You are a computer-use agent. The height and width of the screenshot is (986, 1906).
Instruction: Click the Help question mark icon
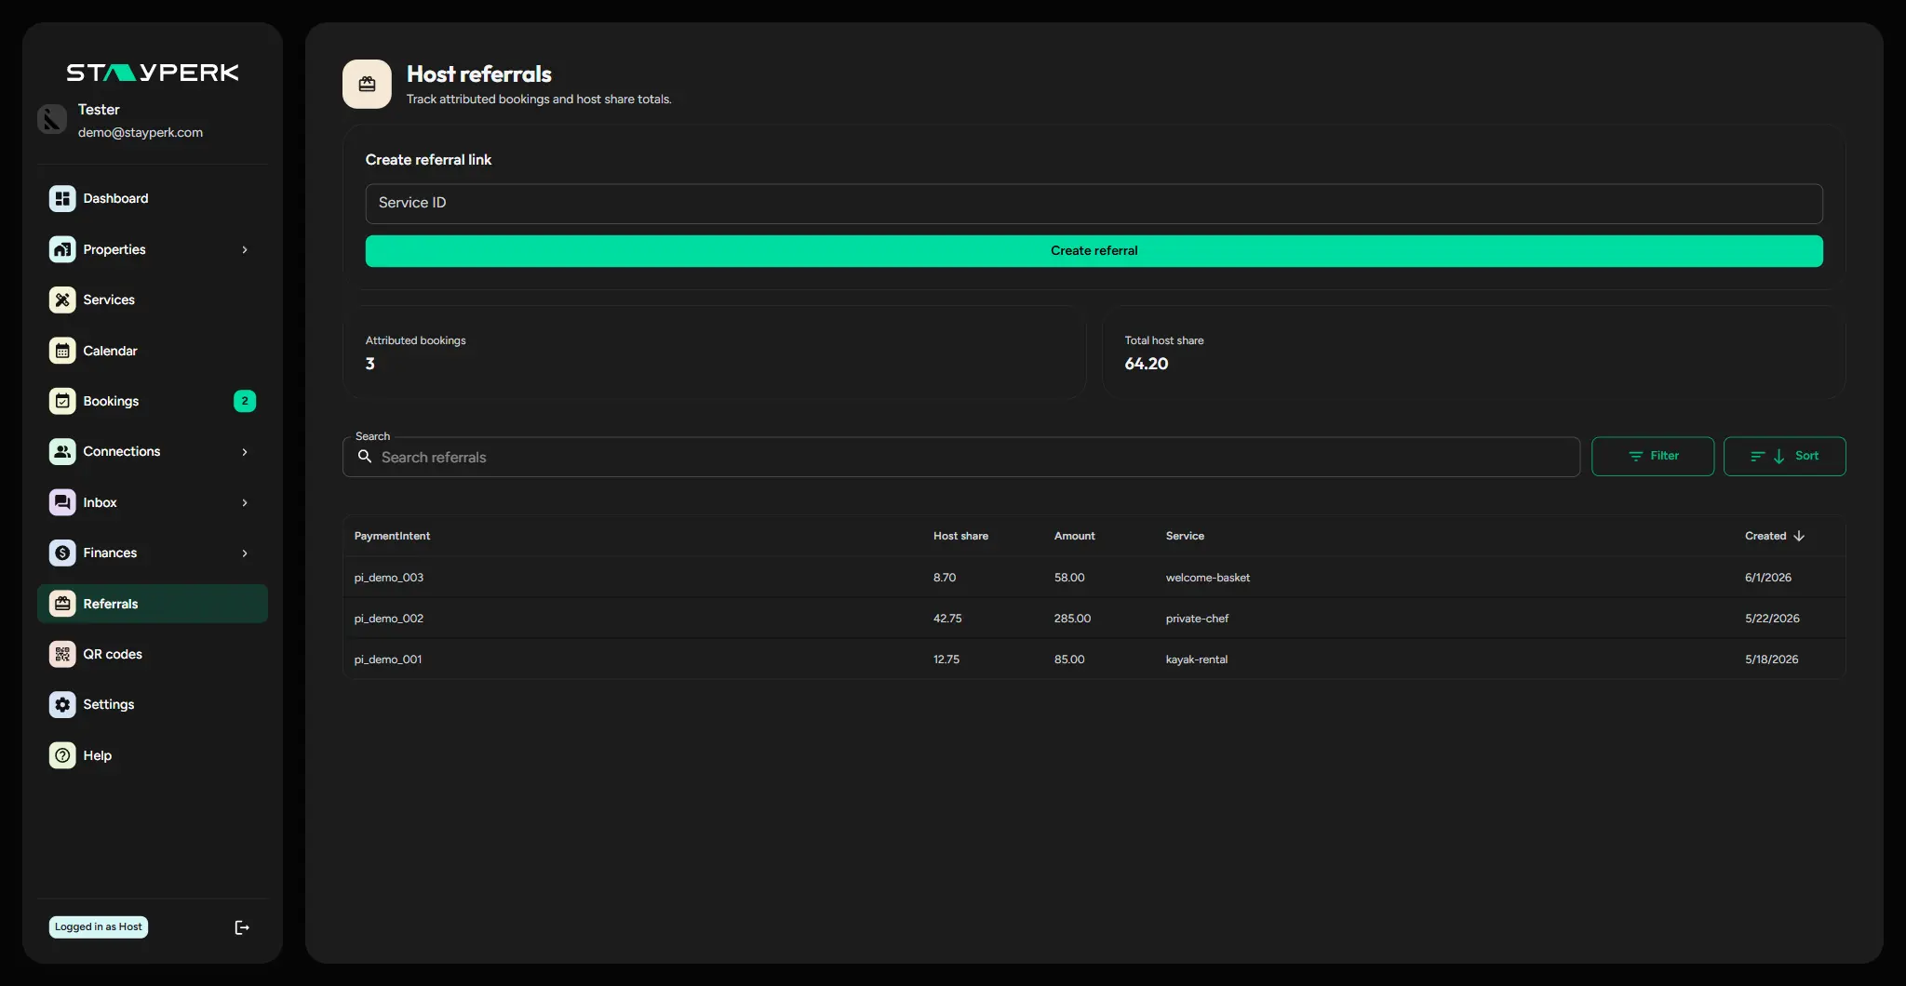coord(62,755)
